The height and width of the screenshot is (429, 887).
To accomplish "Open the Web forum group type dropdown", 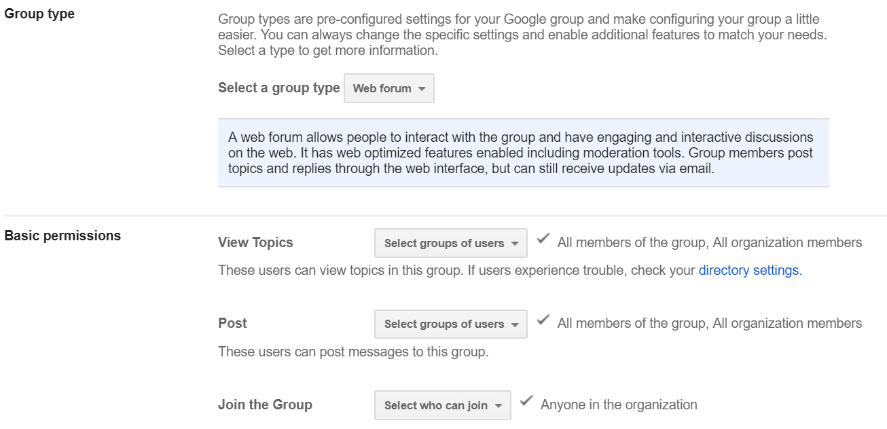I will (388, 89).
